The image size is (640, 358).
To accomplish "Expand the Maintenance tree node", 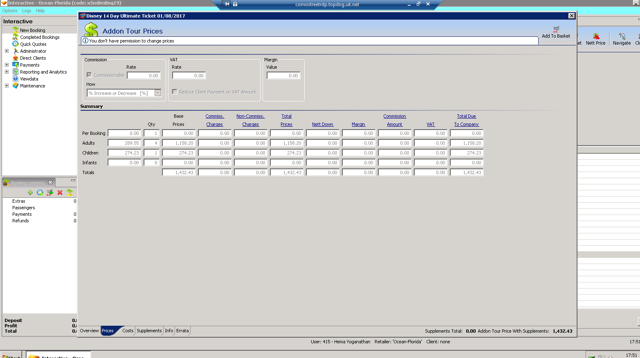I will (x=7, y=86).
